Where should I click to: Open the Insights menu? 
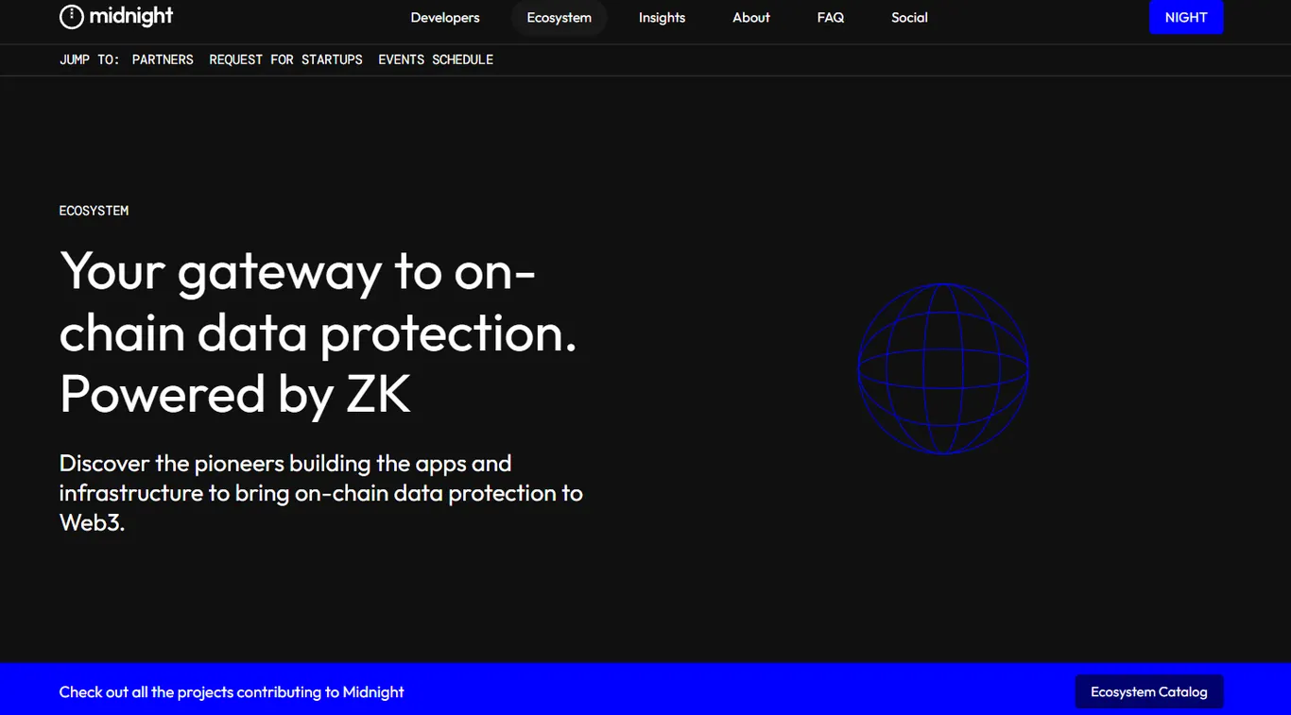[662, 18]
